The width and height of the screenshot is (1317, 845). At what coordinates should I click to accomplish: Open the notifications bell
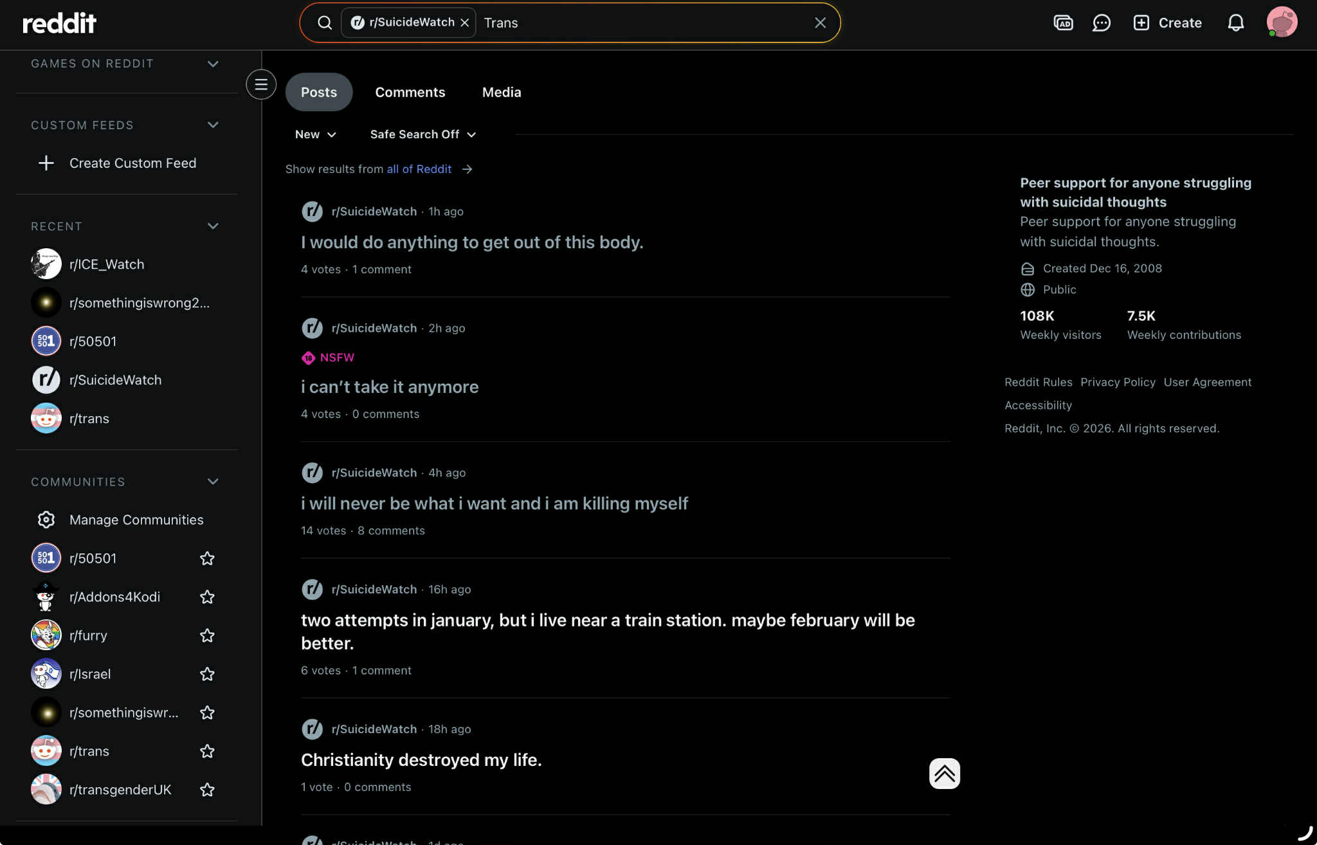[x=1235, y=23]
